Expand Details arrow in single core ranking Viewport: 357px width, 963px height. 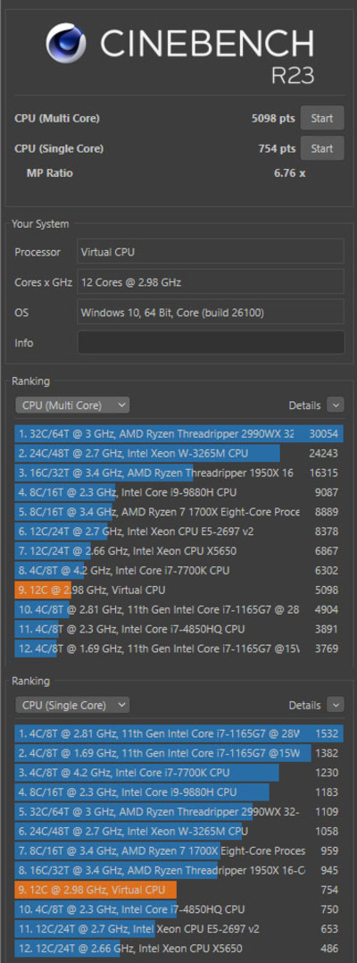336,705
